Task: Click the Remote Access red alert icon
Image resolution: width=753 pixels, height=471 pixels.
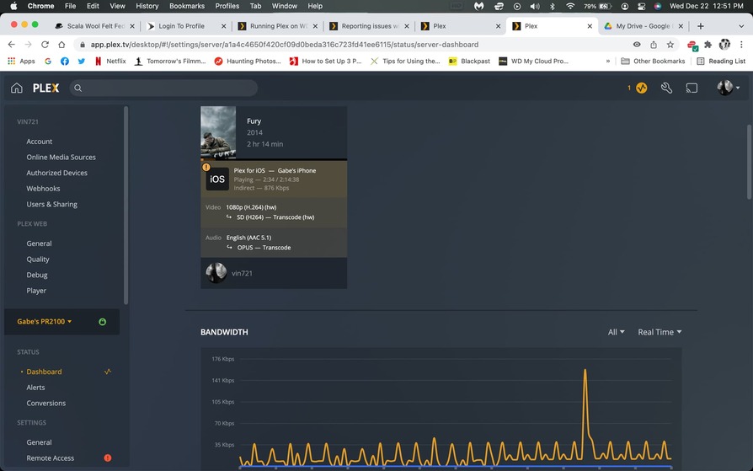Action: tap(108, 458)
